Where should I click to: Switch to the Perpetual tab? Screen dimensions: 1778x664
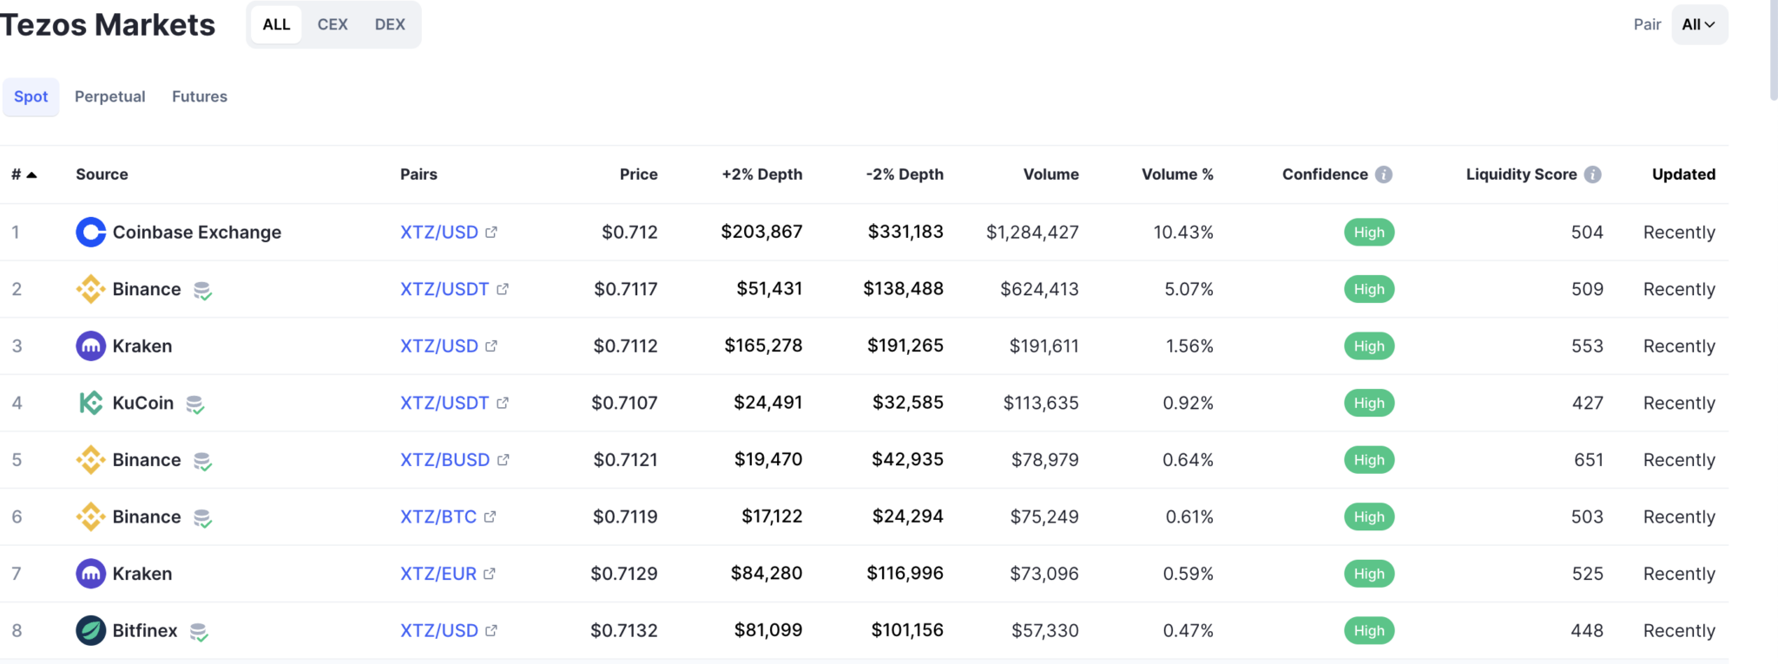coord(110,96)
